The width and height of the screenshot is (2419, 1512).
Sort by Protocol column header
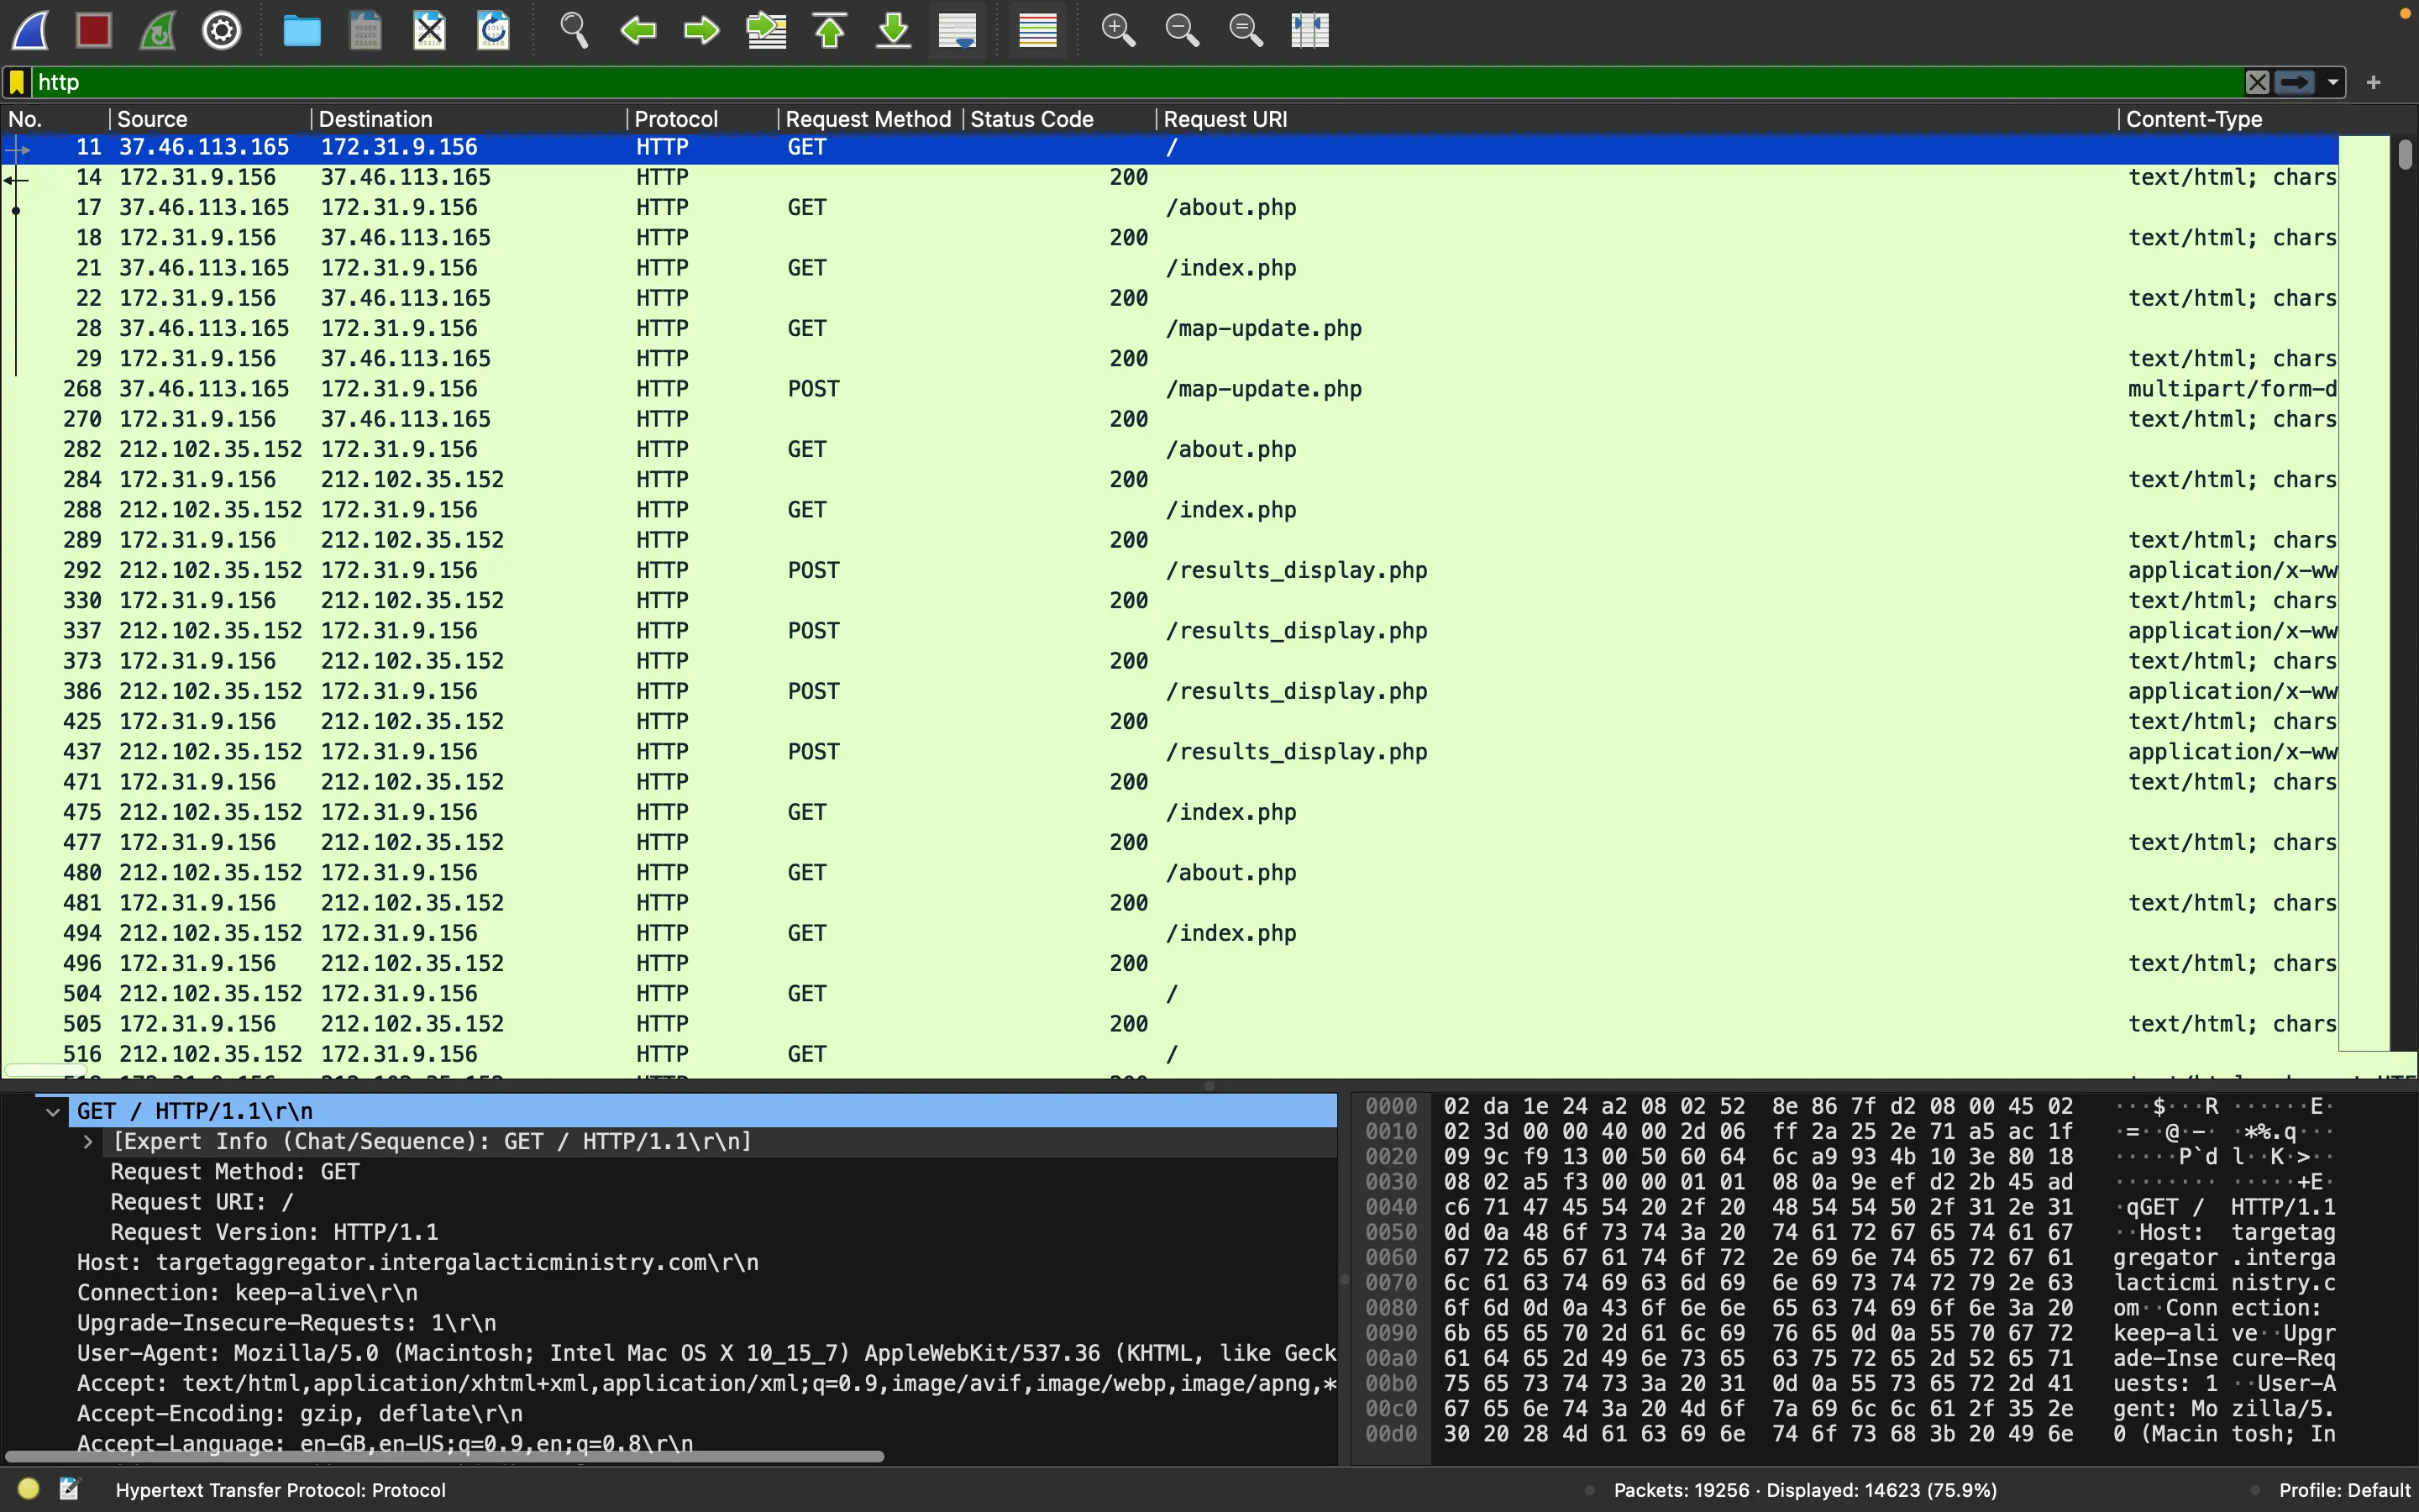click(701, 119)
